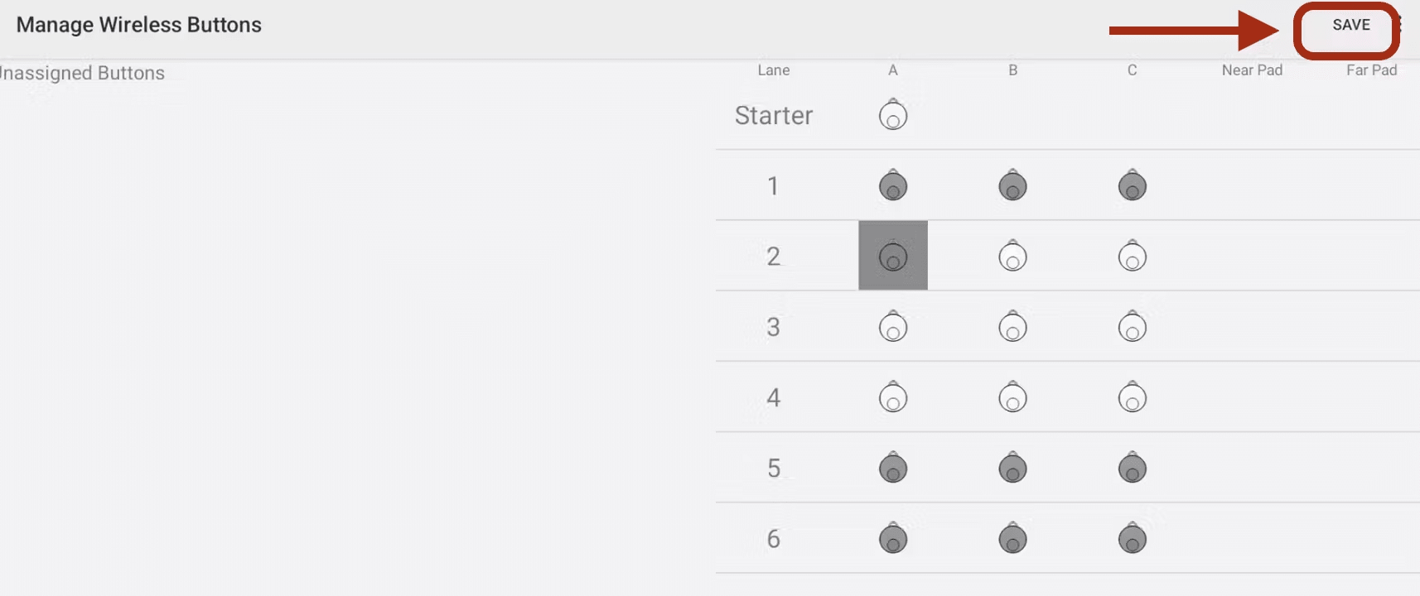The image size is (1420, 596).
Task: Select Lane 4 column C button icon
Action: coord(1133,397)
